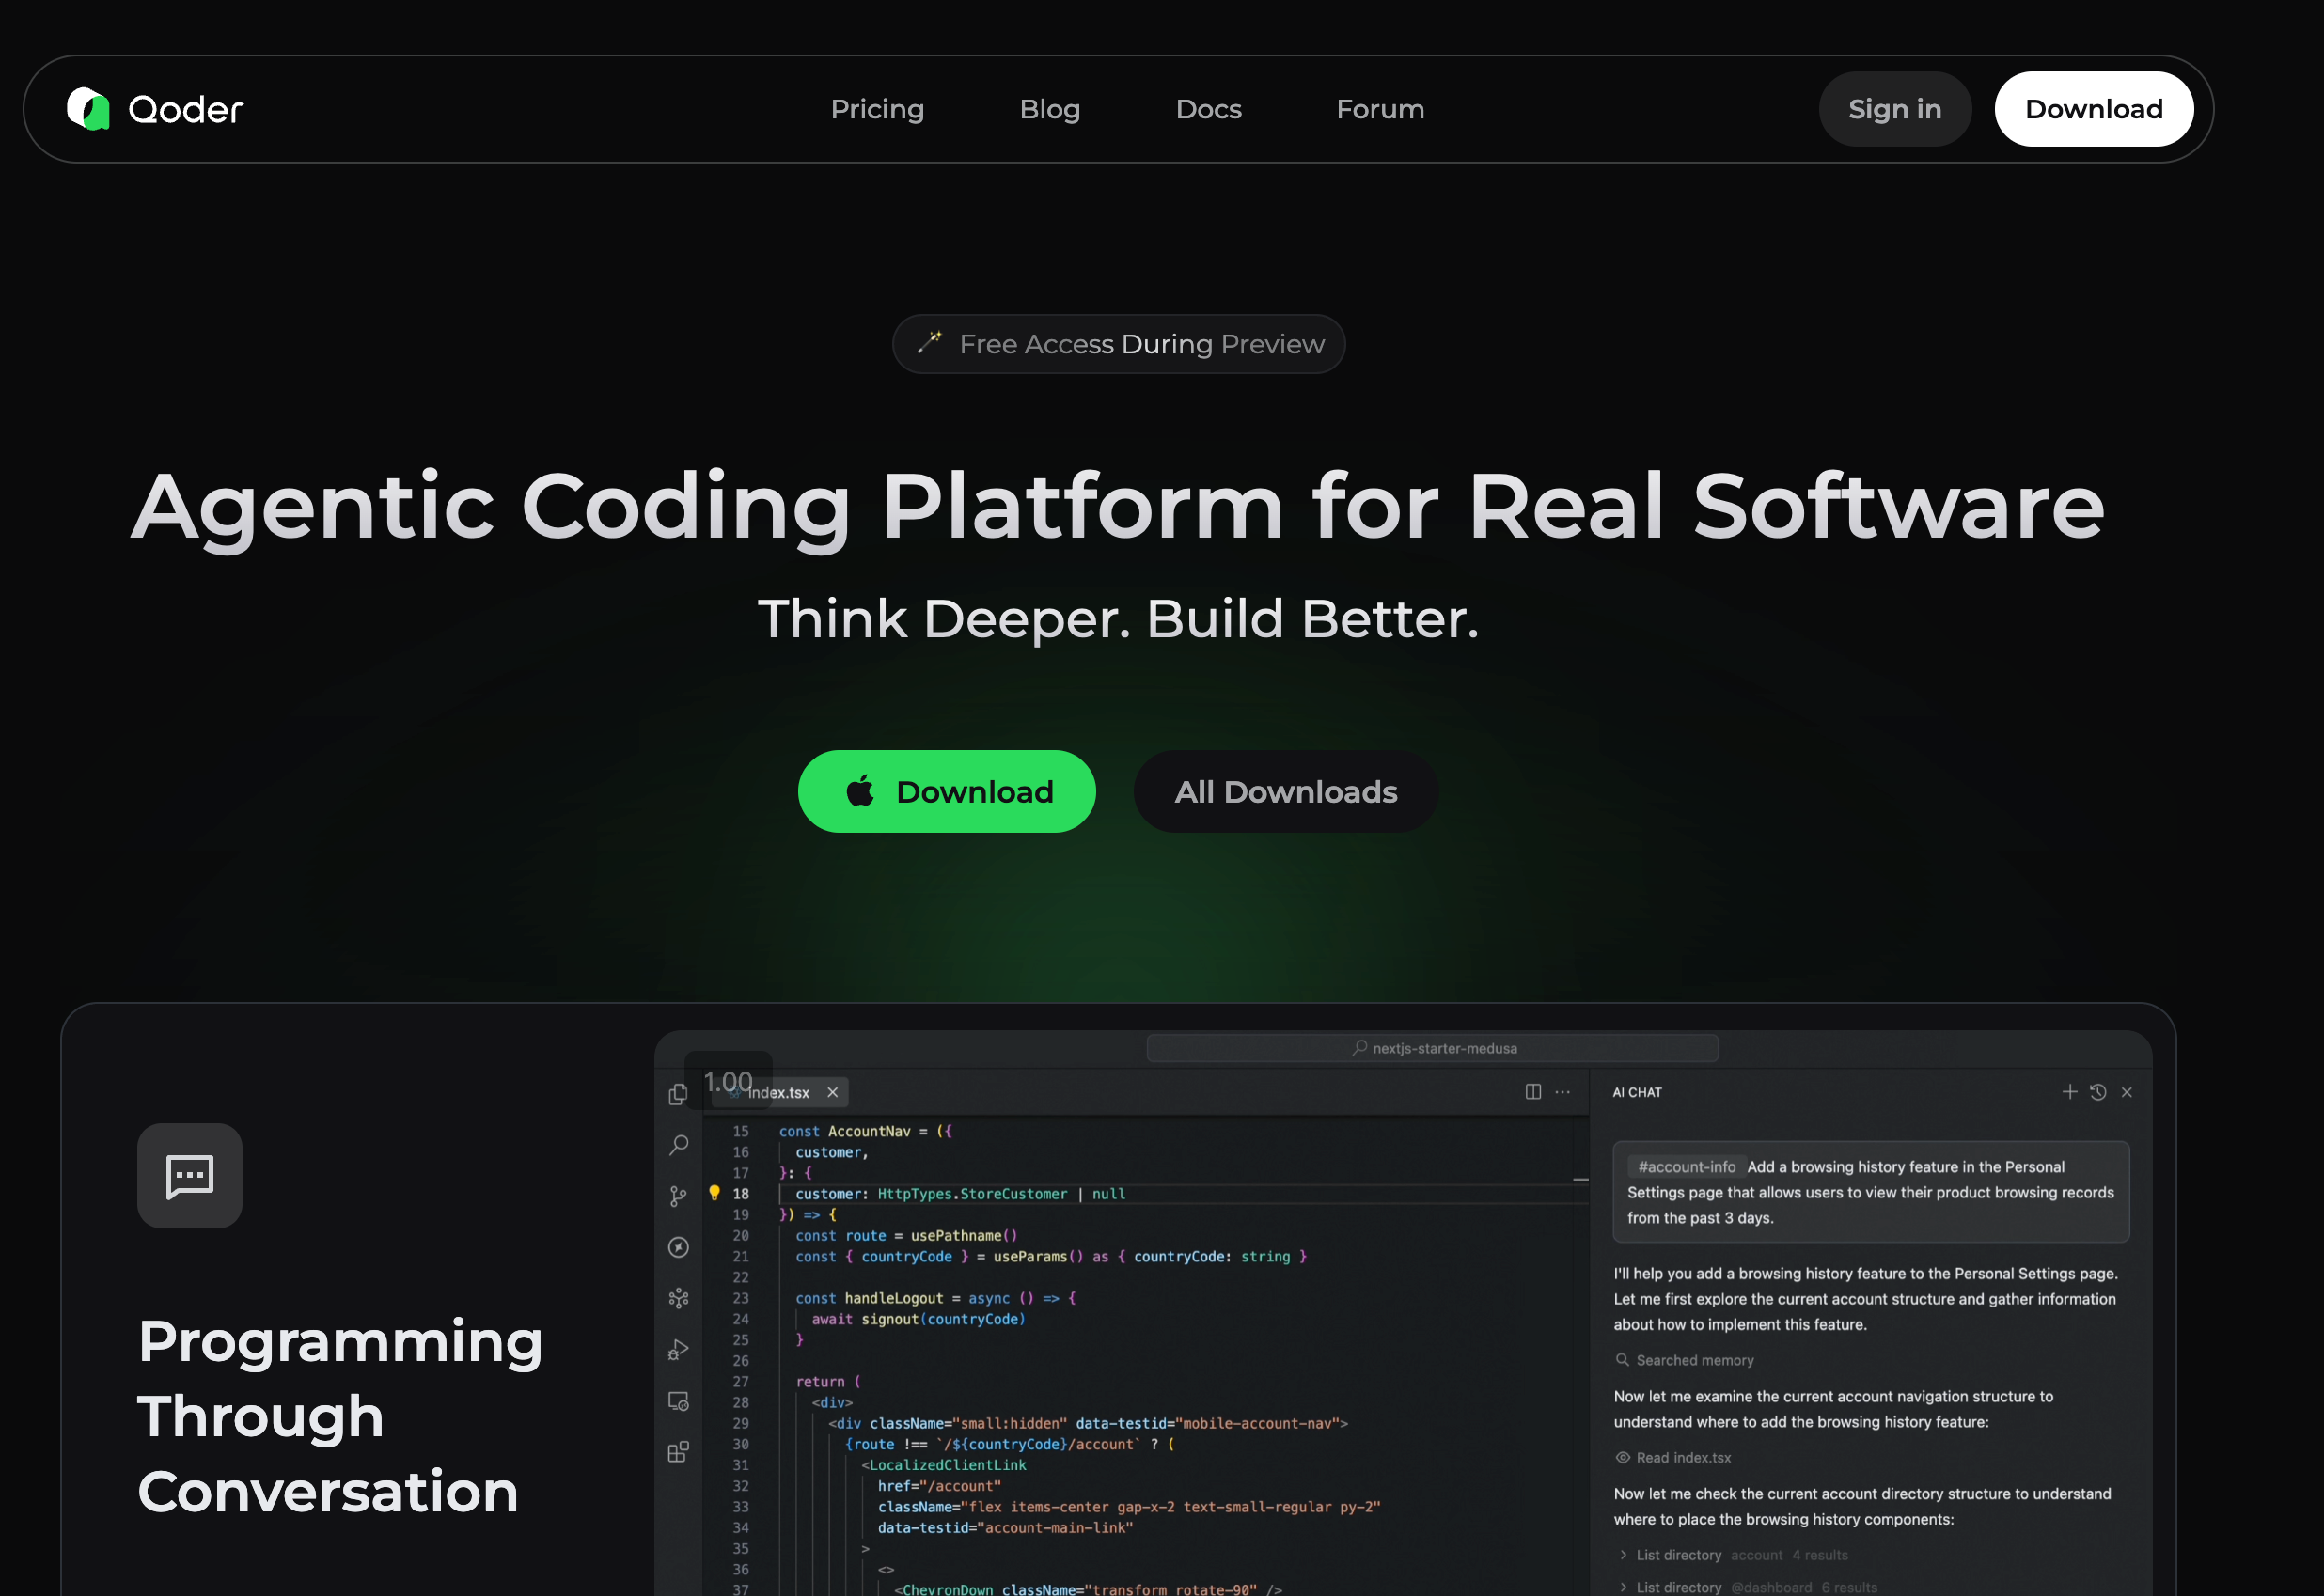The height and width of the screenshot is (1596, 2324).
Task: Click the 'const AccountNav = ({' code line
Action: (865, 1131)
